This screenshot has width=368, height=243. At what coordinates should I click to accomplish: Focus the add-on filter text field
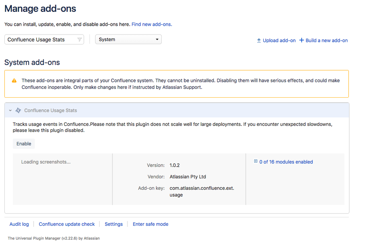[x=41, y=40]
